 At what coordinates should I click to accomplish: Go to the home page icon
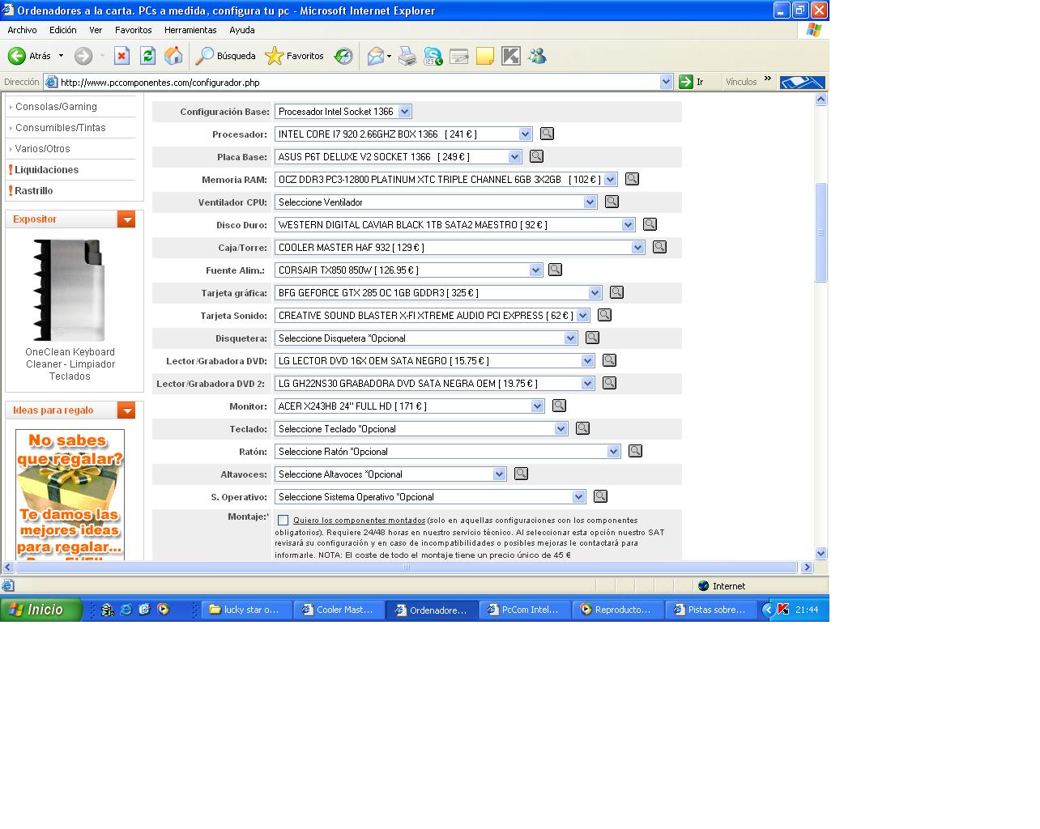coord(173,56)
